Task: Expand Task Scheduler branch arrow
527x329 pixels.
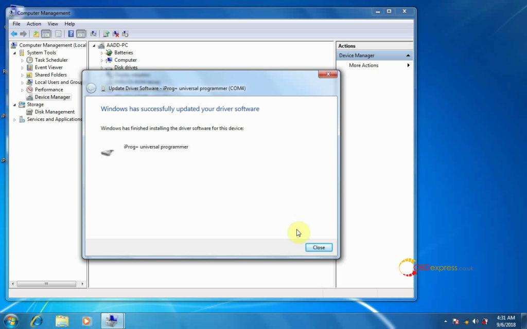Action: 23,60
